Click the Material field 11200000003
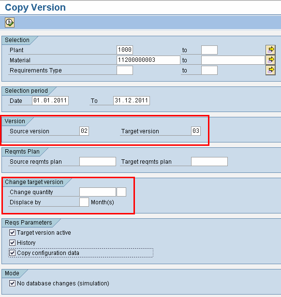Viewport: 281px width, 297px height. [148, 60]
